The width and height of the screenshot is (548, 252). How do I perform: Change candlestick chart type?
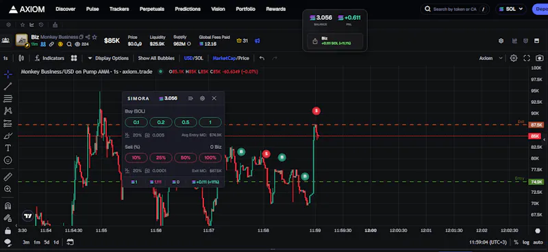coord(21,58)
